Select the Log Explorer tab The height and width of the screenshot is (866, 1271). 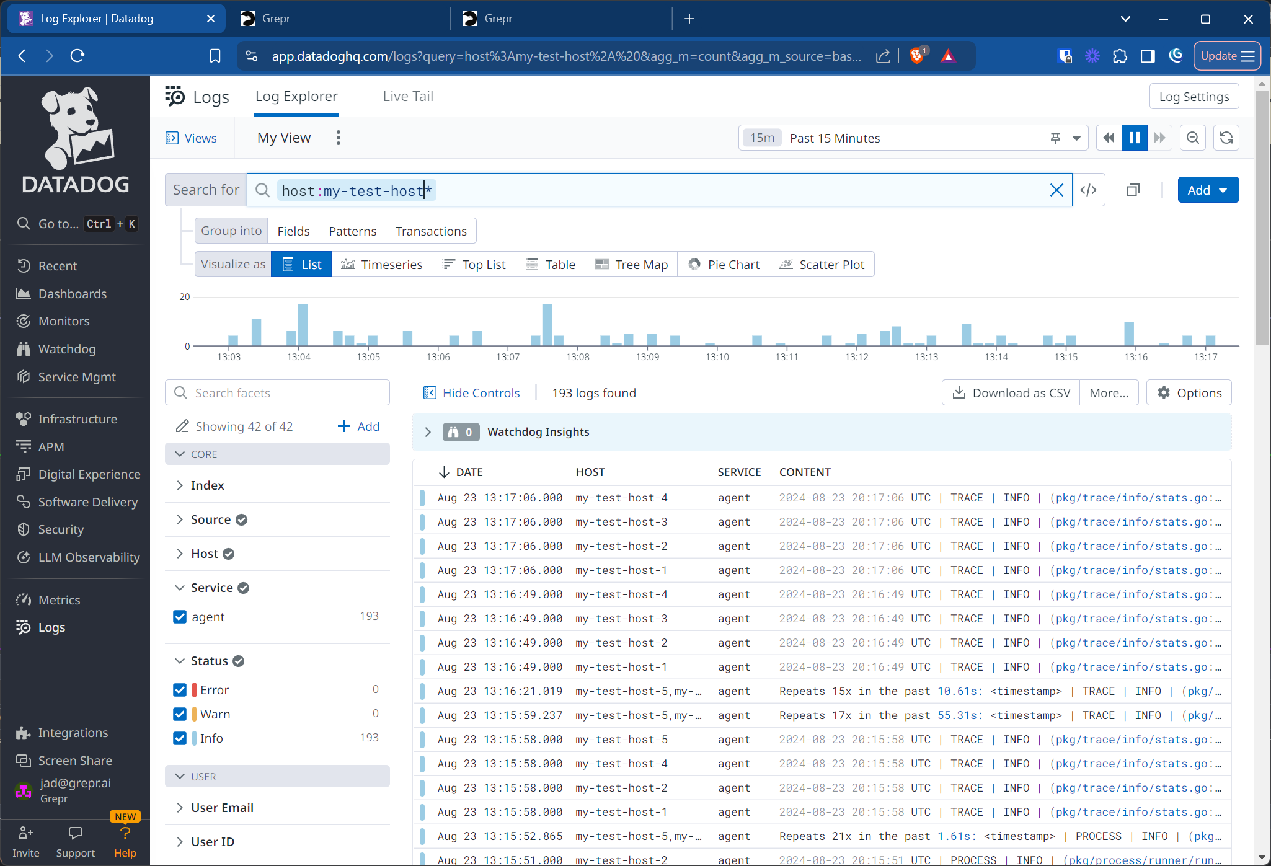296,97
